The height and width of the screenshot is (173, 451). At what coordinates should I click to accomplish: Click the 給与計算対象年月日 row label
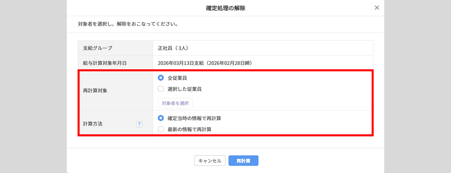point(102,63)
